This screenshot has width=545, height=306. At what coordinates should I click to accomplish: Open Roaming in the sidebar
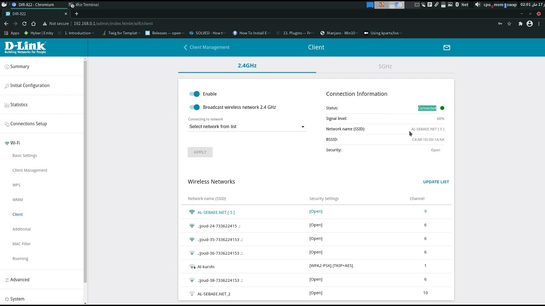tap(20, 258)
